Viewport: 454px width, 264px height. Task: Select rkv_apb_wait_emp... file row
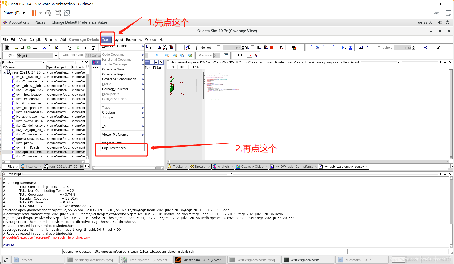(44, 152)
